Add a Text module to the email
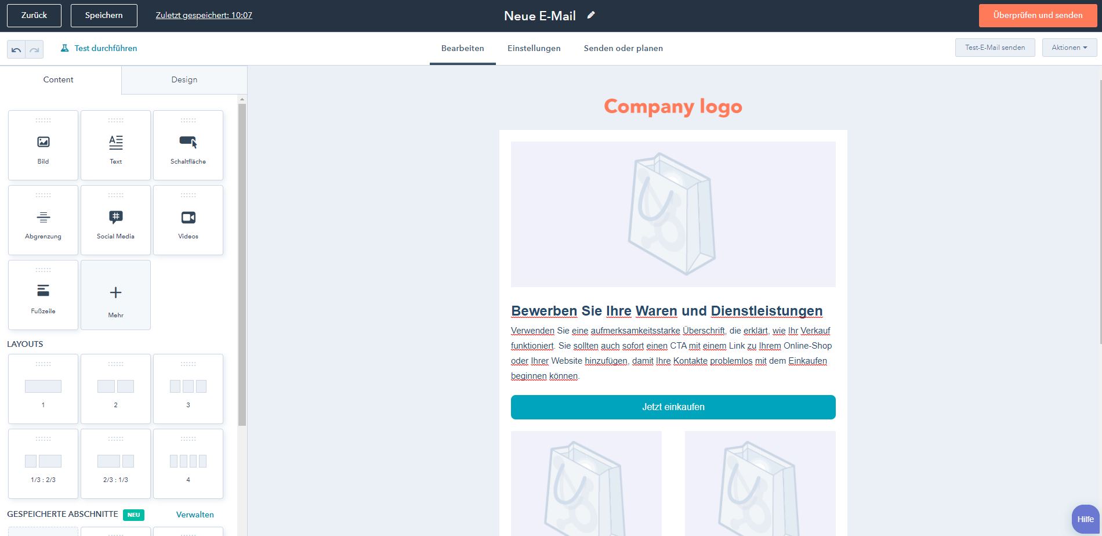1102x536 pixels. (115, 145)
